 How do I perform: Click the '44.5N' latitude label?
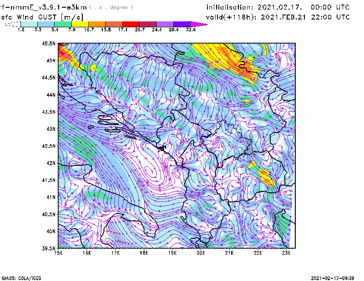coord(49,77)
